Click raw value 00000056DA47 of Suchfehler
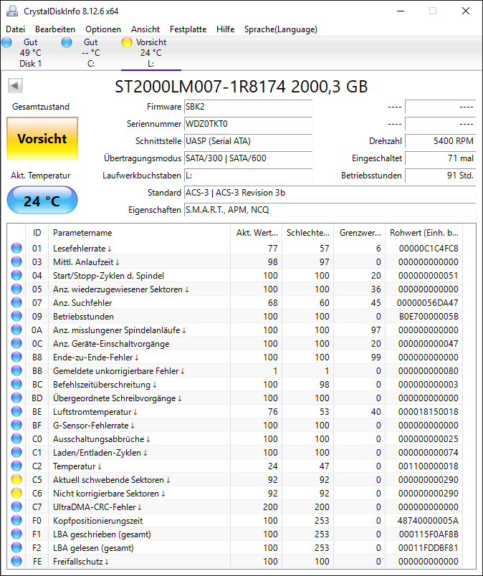Screen dimensions: 483x576 point(428,303)
